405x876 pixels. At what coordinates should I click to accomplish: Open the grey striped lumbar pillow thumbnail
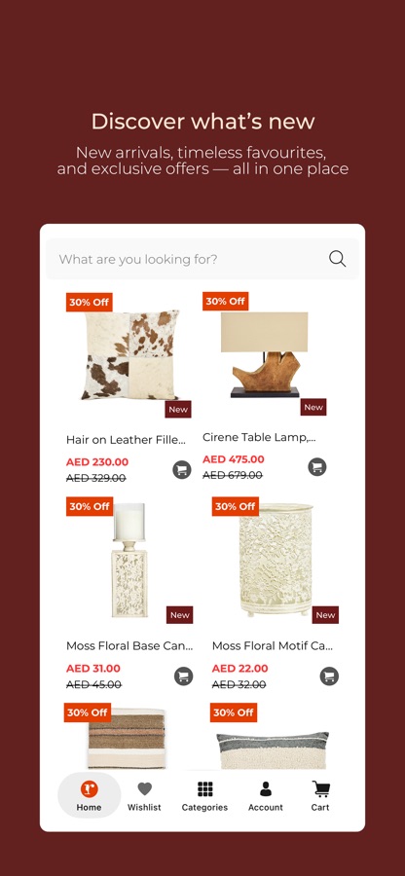click(273, 750)
